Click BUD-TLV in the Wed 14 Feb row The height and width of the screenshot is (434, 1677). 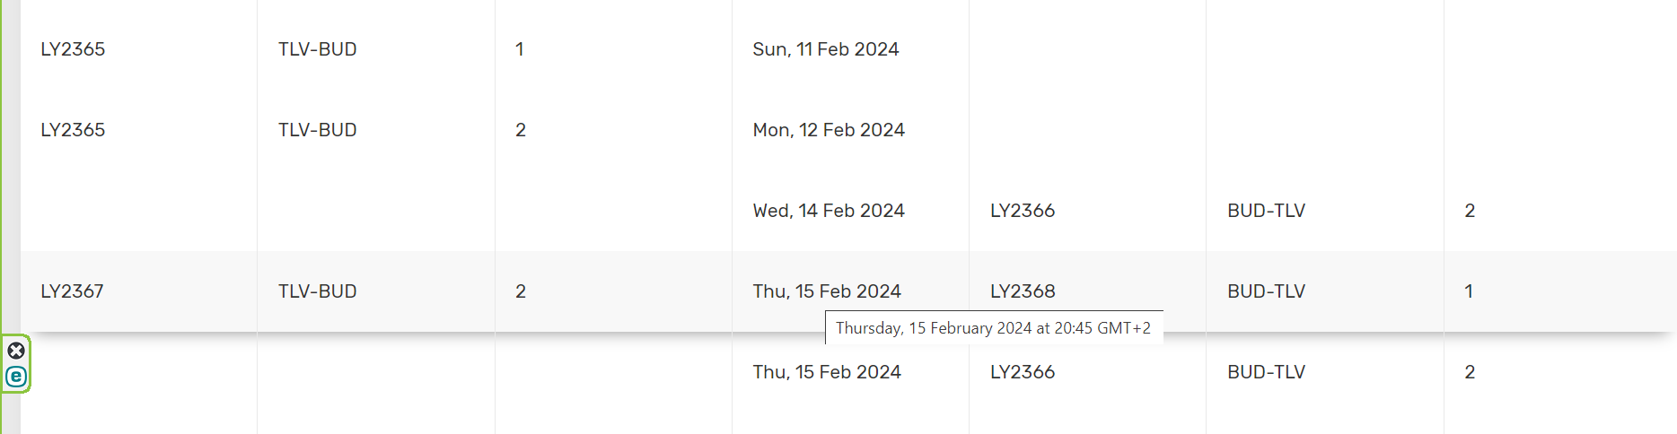coord(1266,211)
